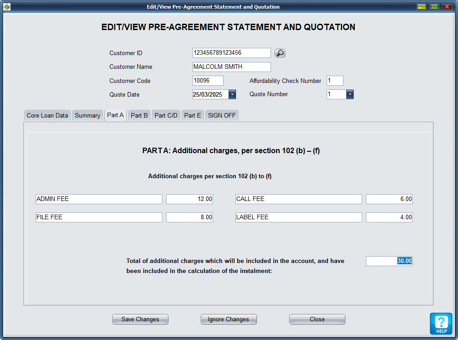This screenshot has height=340, width=458.
Task: Click the Ignore Changes button
Action: 229,319
